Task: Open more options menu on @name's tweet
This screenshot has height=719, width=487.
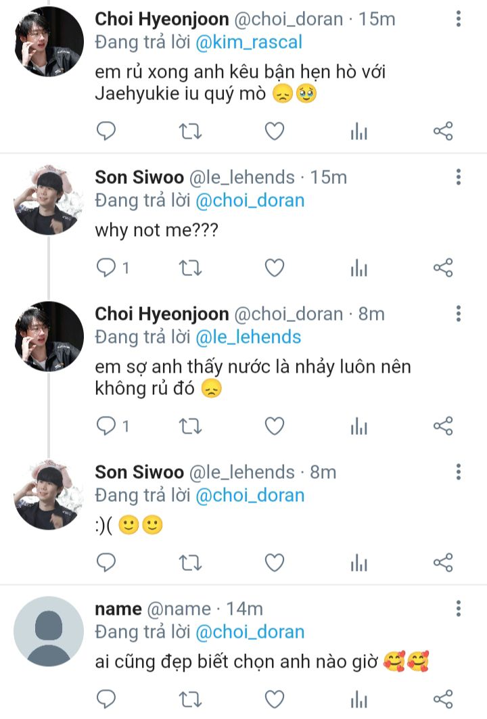Action: 459,608
